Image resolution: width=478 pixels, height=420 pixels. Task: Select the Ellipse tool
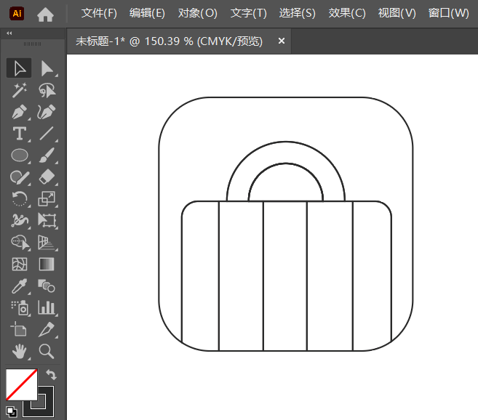coord(19,155)
